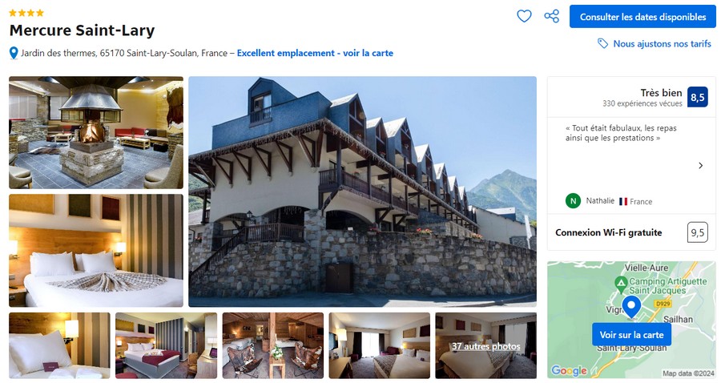Click the blue map pin marker

[631, 307]
